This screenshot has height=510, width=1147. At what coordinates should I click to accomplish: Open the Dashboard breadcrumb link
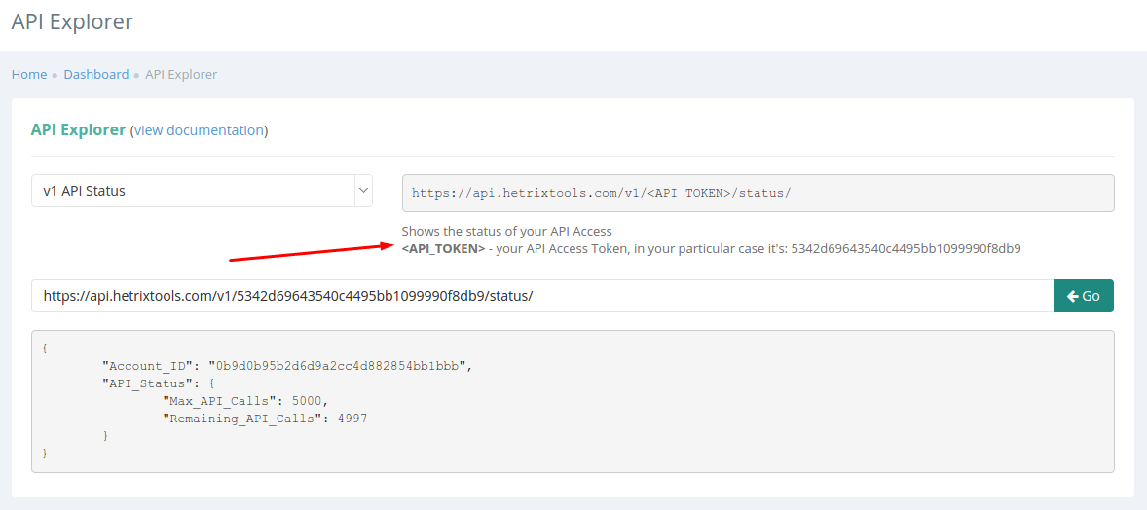(95, 74)
